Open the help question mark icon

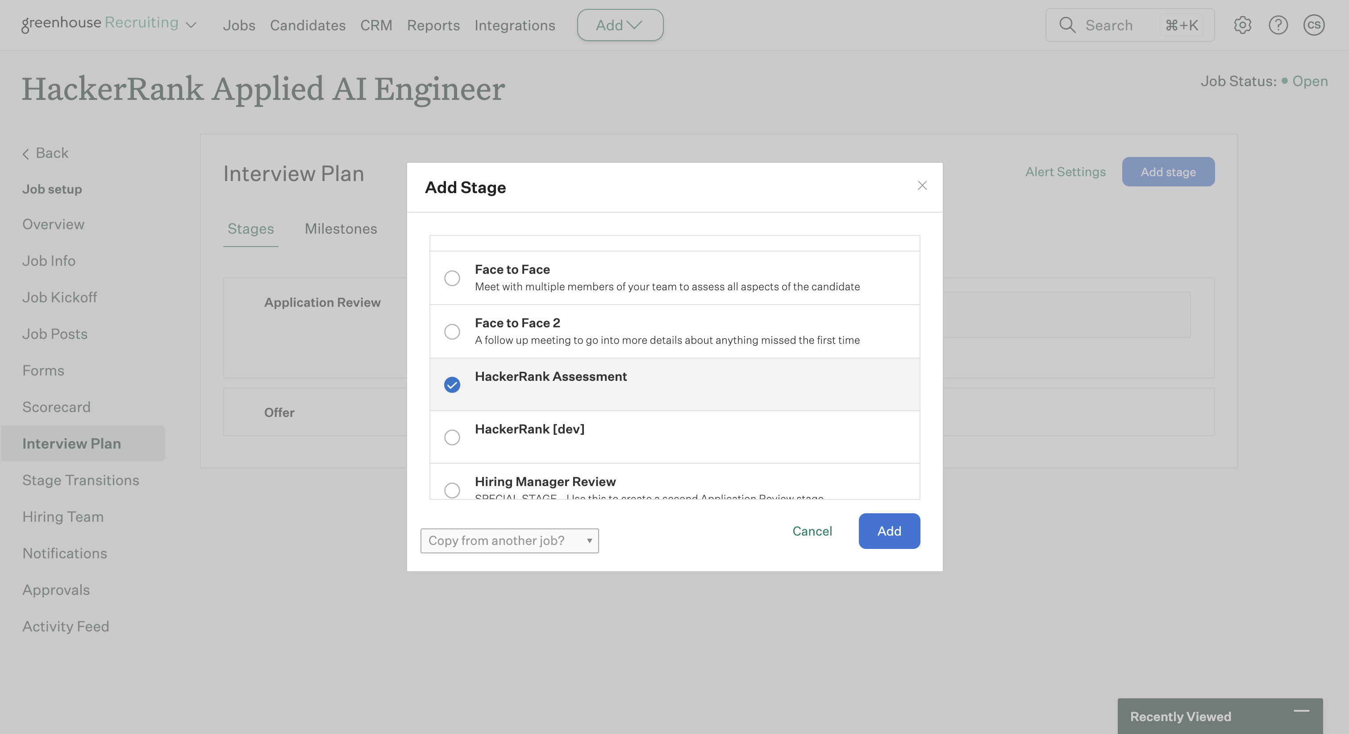point(1278,25)
